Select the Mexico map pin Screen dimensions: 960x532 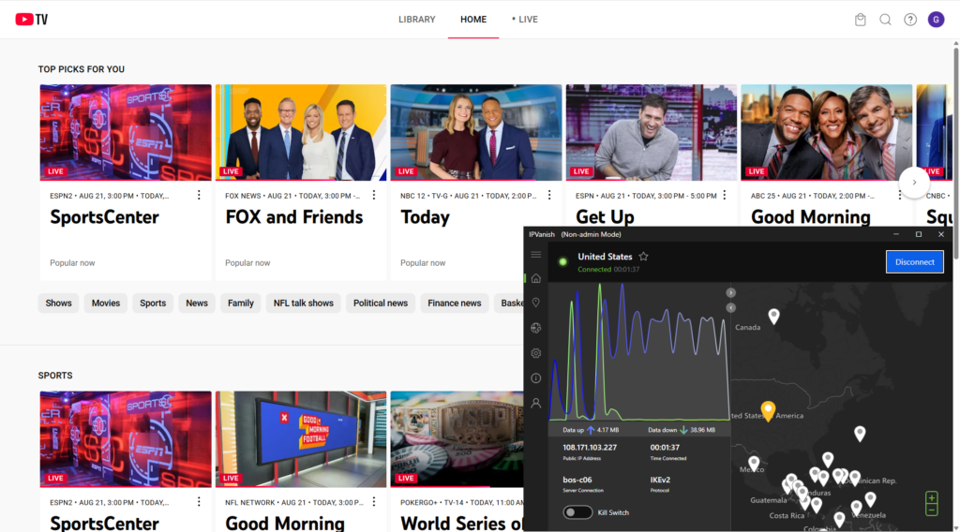click(x=754, y=463)
